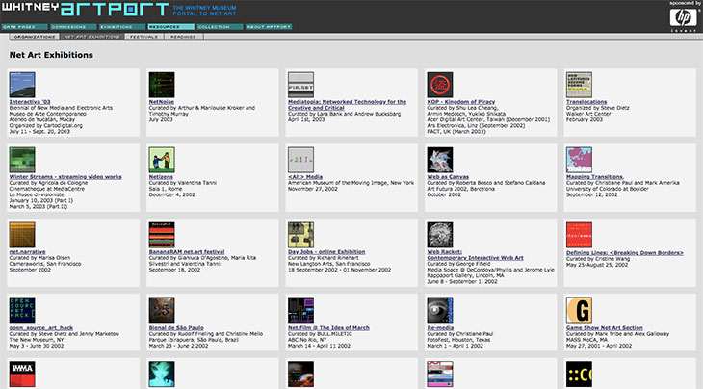Follow the Web as Canvas link

tap(448, 177)
